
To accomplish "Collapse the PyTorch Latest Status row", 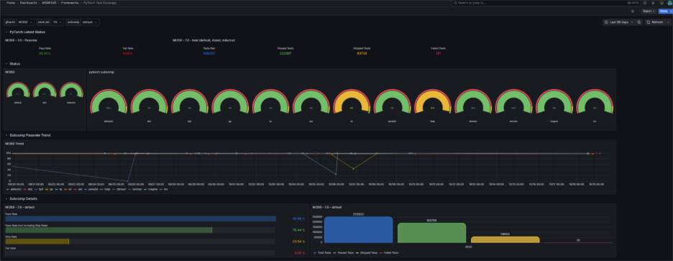I will click(27, 32).
